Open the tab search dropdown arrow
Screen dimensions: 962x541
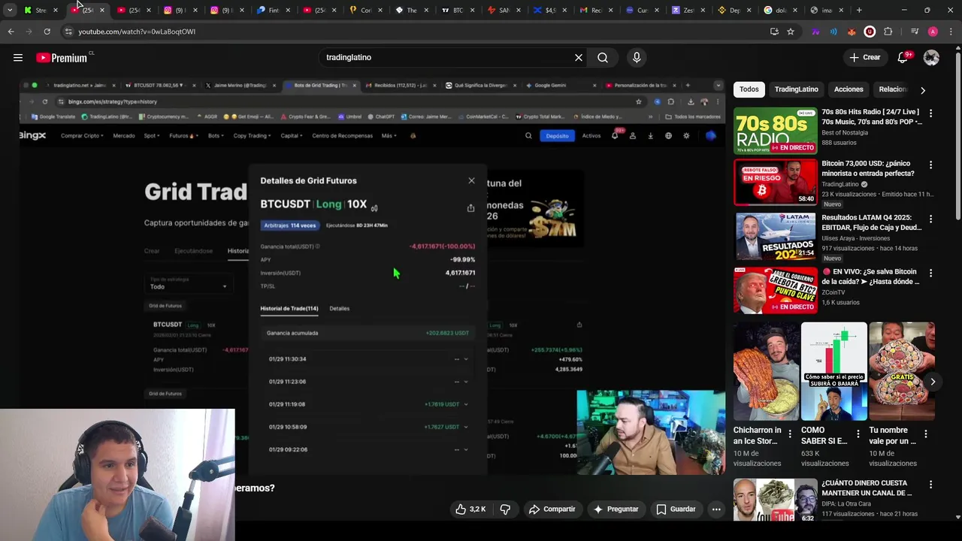10,10
